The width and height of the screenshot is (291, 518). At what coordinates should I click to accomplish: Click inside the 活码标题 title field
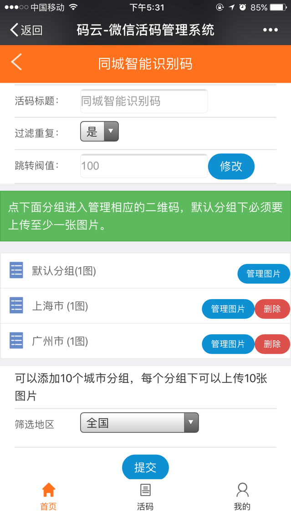point(143,101)
